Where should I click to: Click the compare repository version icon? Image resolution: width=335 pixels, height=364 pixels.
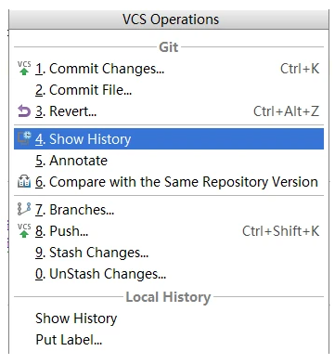[24, 182]
